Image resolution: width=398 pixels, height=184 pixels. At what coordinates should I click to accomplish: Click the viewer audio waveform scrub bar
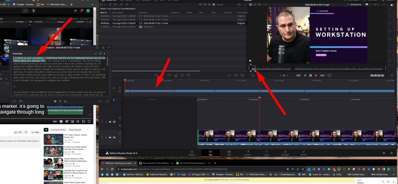click(317, 68)
